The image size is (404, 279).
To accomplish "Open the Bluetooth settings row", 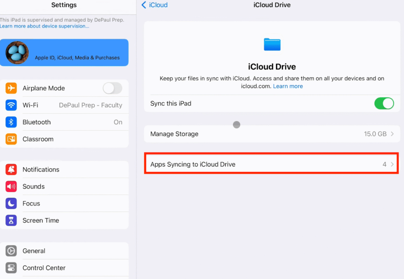I will pyautogui.click(x=64, y=122).
